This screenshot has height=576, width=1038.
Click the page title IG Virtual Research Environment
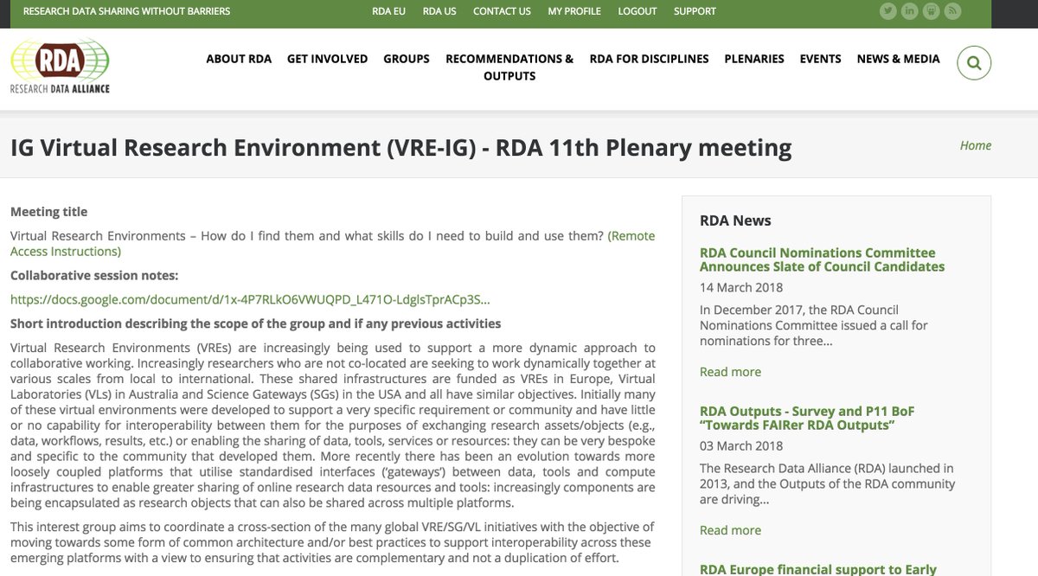pos(400,148)
